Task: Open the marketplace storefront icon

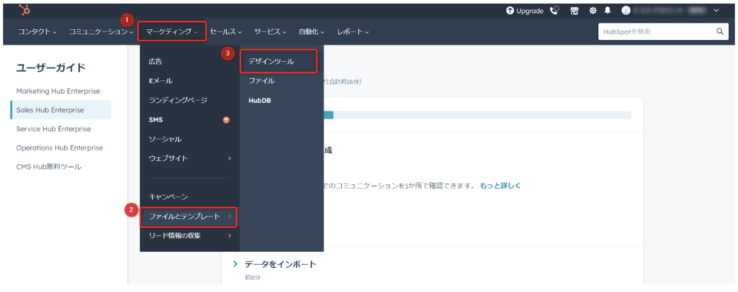Action: pyautogui.click(x=574, y=11)
